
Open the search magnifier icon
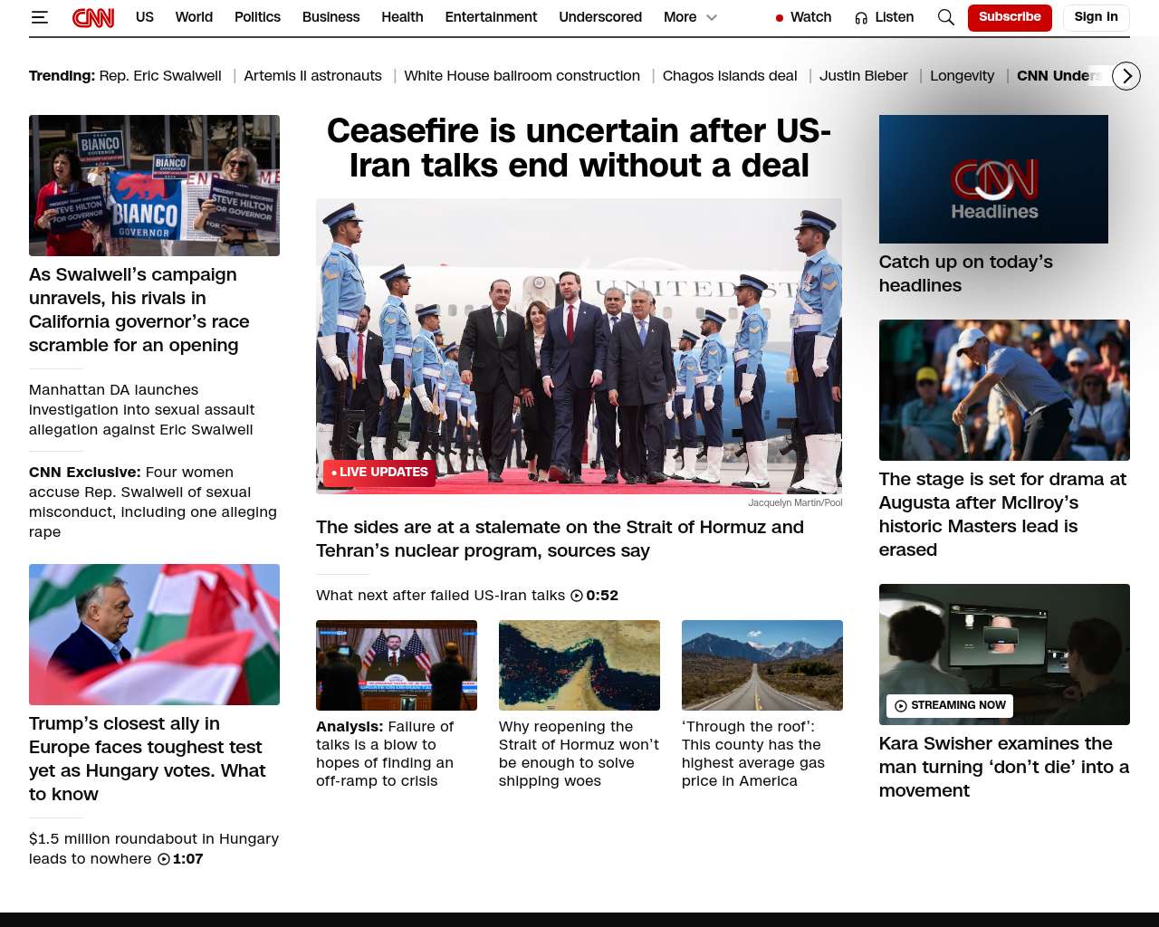click(x=945, y=17)
